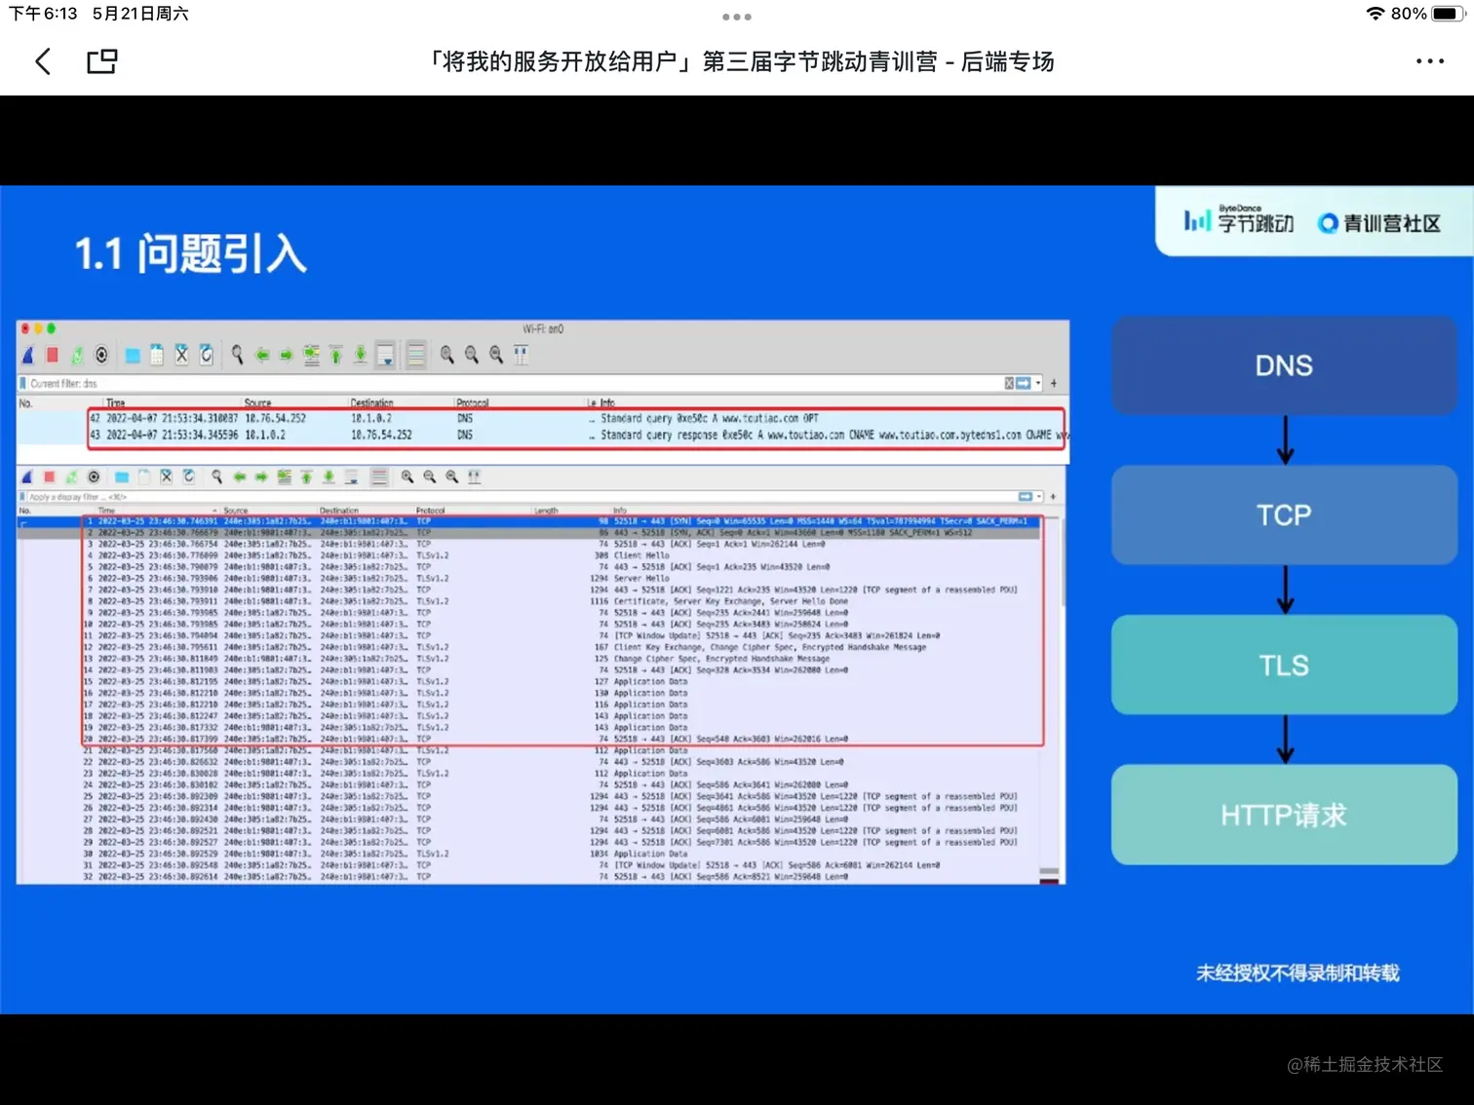Go to next packet with green right arrow, upper toolbar
Image resolution: width=1474 pixels, height=1105 pixels.
[287, 355]
